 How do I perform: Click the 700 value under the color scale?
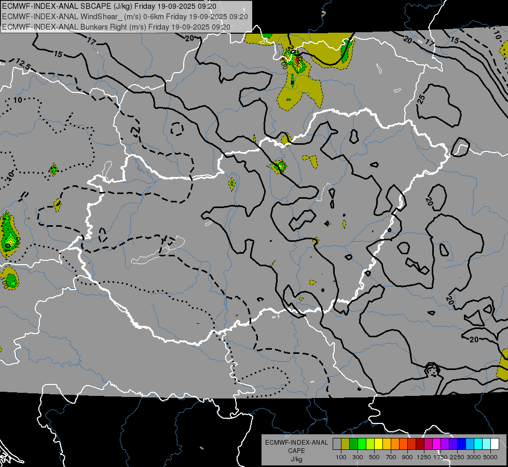[x=391, y=457]
